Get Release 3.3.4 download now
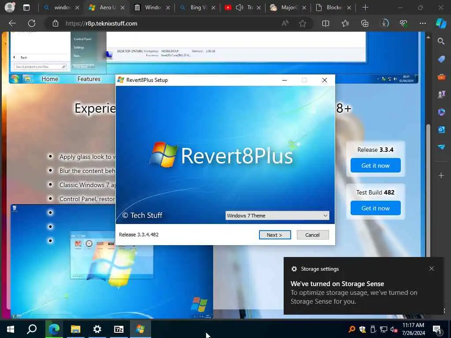This screenshot has width=451, height=338. point(375,165)
